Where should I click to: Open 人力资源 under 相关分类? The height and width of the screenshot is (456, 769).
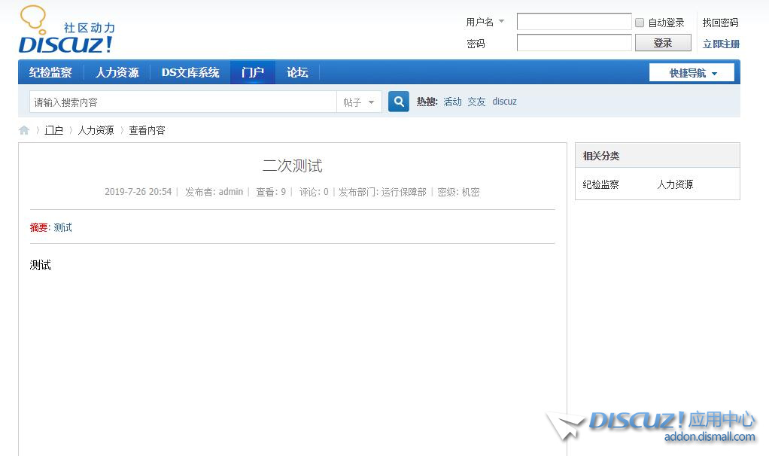click(x=676, y=184)
